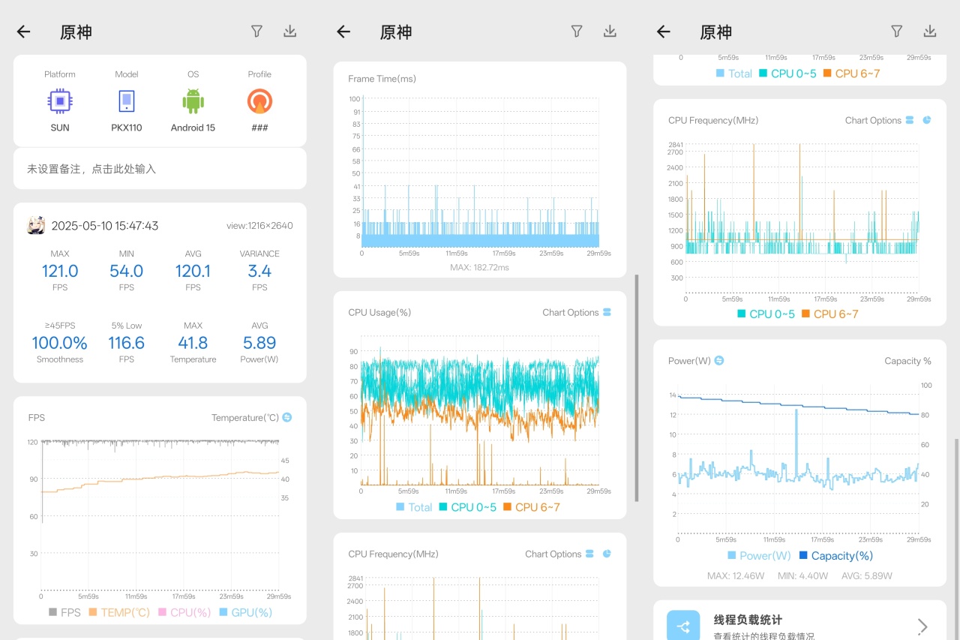Toggle the Power(W) unit switch icon
The height and width of the screenshot is (640, 960).
719,361
